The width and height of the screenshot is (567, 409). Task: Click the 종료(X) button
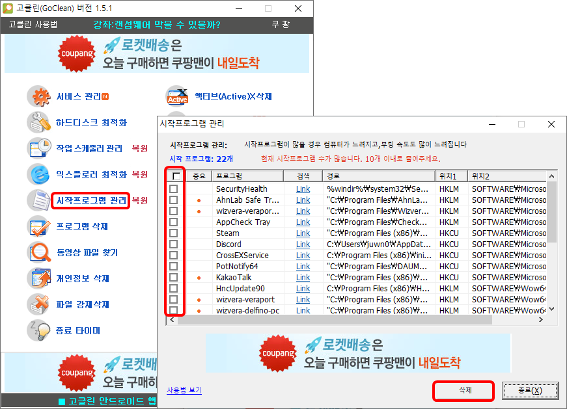coord(530,391)
